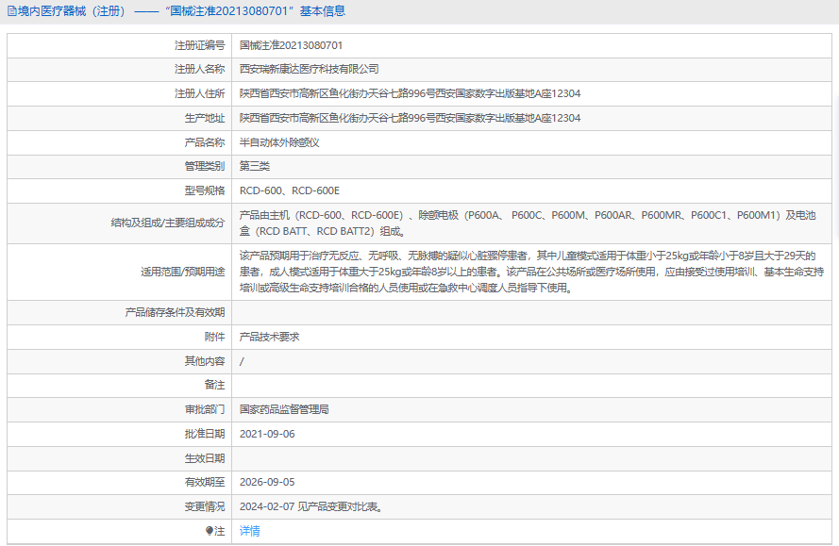
Task: Click the intended use text starting 该产品预期用于
Action: pos(531,272)
